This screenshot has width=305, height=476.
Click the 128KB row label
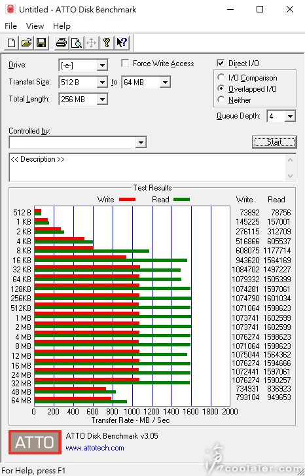21,289
